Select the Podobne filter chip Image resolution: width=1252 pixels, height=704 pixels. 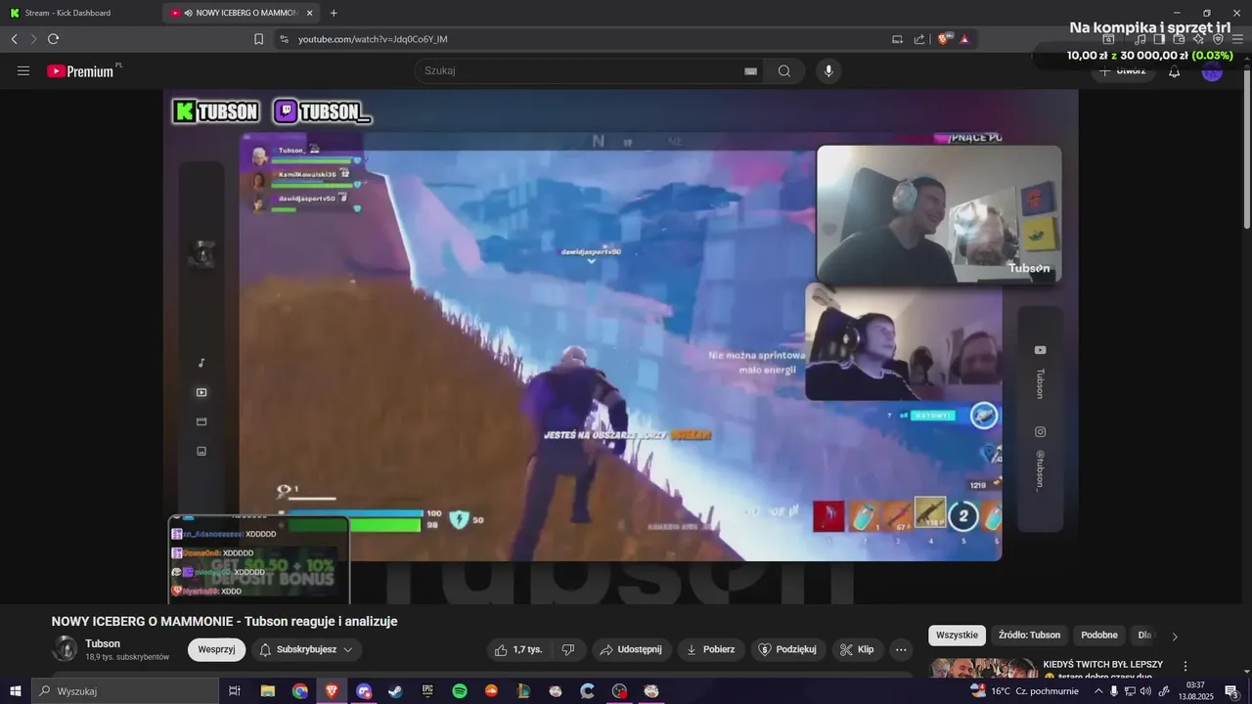point(1099,635)
